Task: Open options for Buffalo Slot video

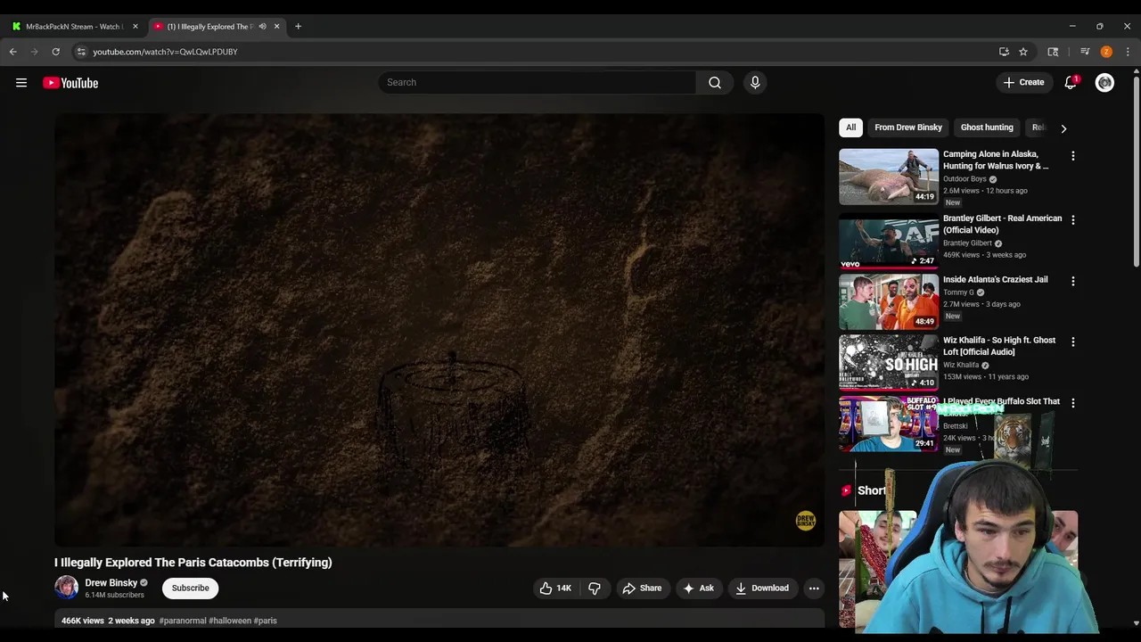Action: pyautogui.click(x=1073, y=403)
